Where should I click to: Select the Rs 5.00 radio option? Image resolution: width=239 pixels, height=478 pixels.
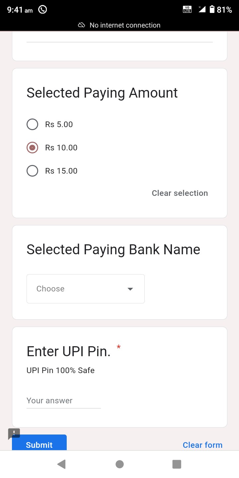click(x=32, y=124)
